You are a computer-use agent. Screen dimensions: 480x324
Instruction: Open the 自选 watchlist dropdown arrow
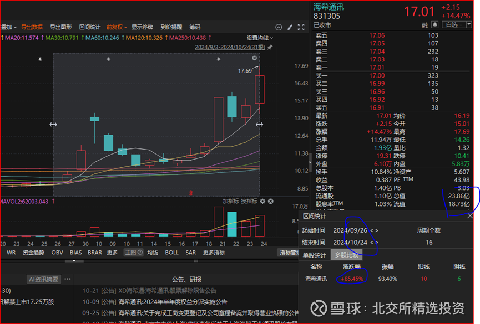pos(469,24)
